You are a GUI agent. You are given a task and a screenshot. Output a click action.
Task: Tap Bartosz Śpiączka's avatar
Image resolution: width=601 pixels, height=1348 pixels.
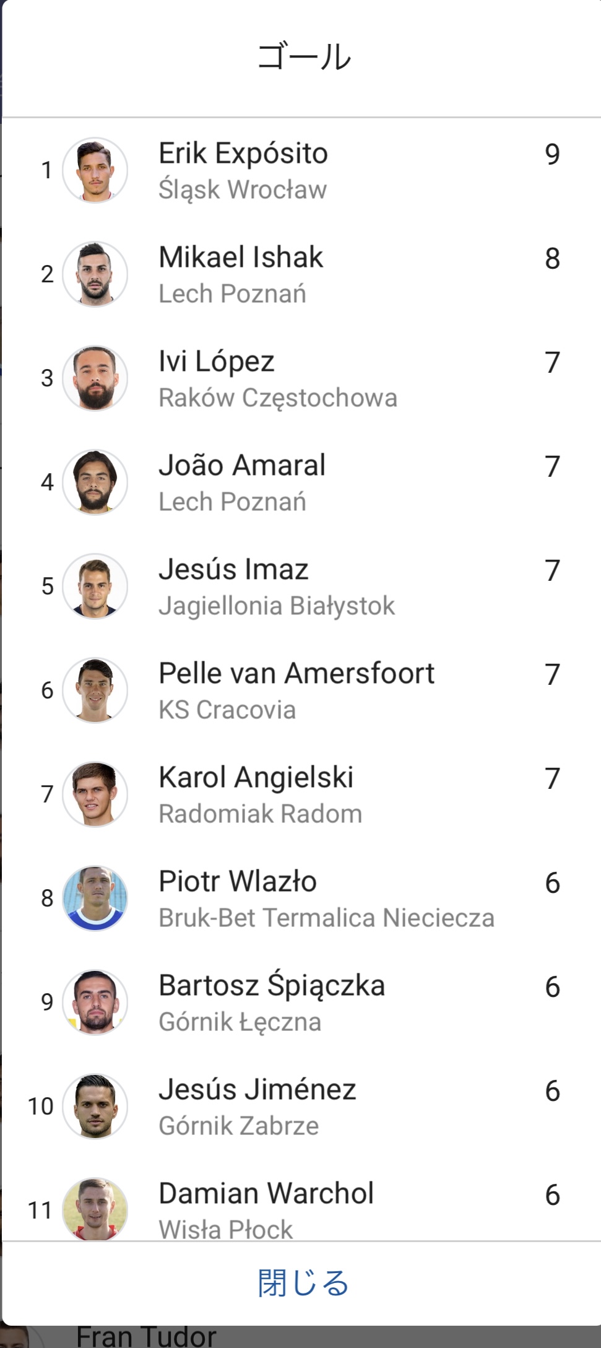click(95, 1002)
